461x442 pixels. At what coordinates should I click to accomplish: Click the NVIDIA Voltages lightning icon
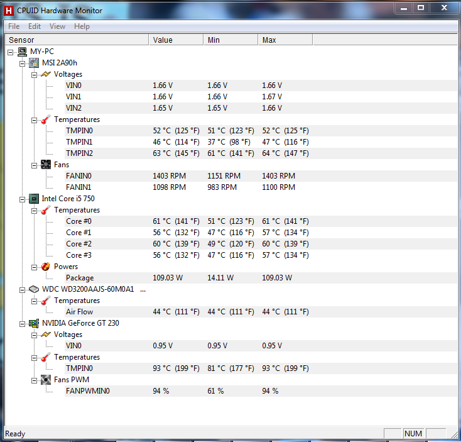point(46,334)
